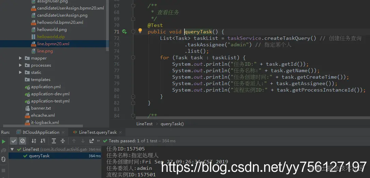This screenshot has height=178, width=370.
Task: Select candidateUserAssign.bpmn20.xml file
Action: coord(70,8)
